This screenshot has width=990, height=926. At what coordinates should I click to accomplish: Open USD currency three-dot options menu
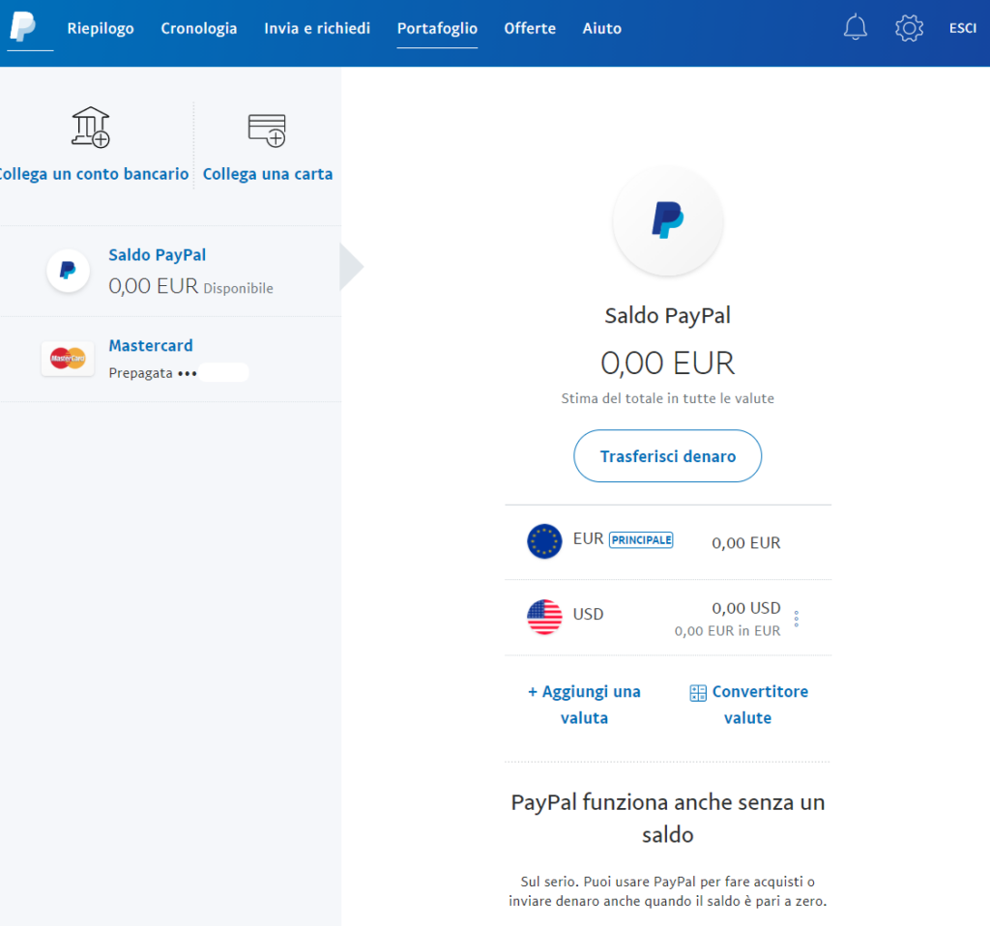coord(796,619)
